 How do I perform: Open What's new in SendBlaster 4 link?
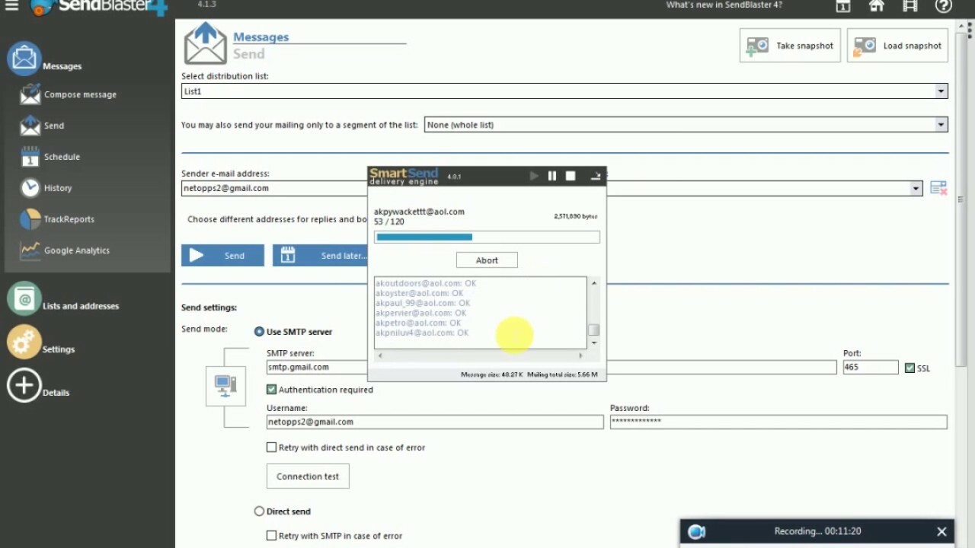pyautogui.click(x=724, y=5)
